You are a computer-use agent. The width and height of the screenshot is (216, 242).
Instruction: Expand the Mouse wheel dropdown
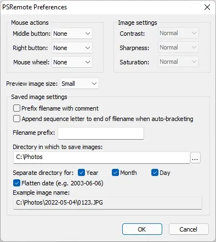click(x=72, y=62)
